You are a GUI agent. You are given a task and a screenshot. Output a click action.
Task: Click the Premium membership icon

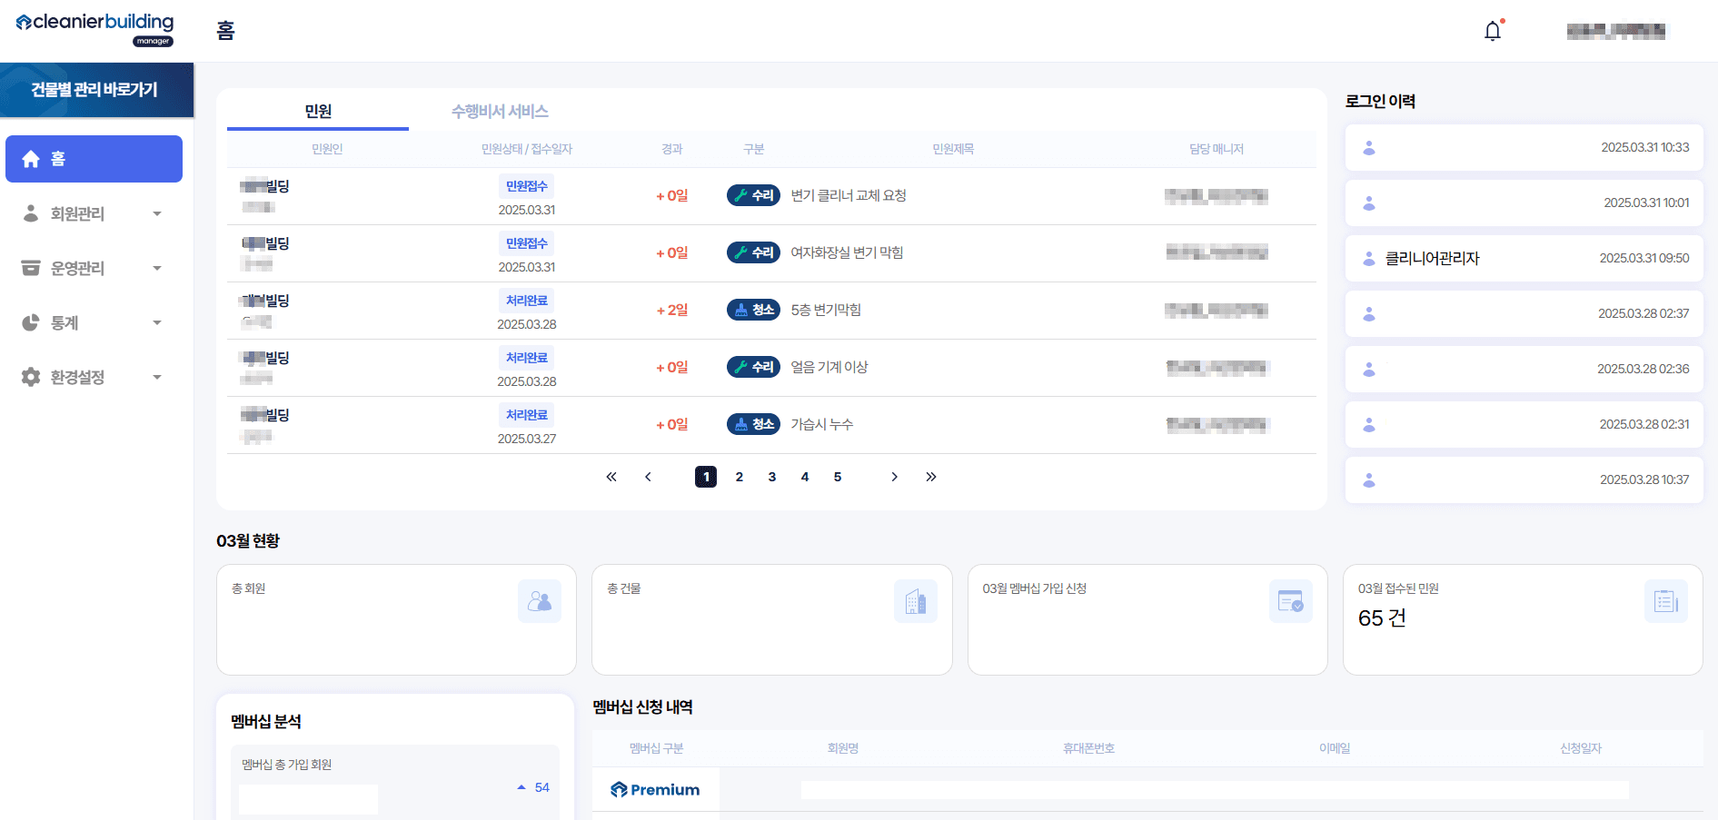[621, 789]
